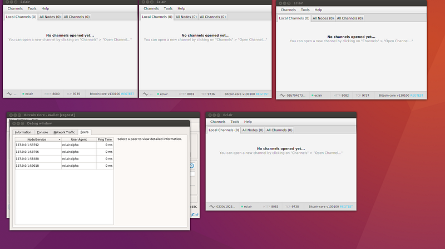Screen dimensions: 445x249
Task: Select peer row 127.0.0.1:59018
Action: (x=64, y=166)
